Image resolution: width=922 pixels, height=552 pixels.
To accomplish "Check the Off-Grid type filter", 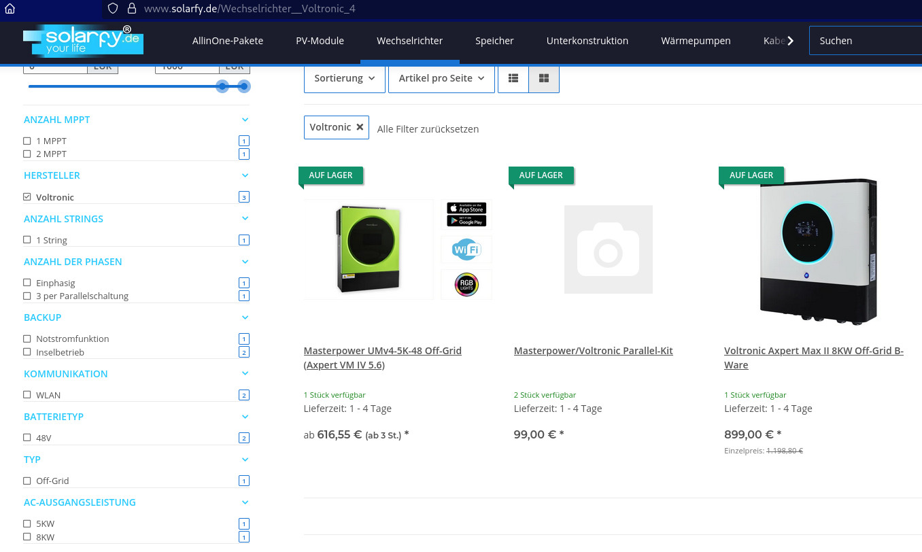I will point(27,481).
